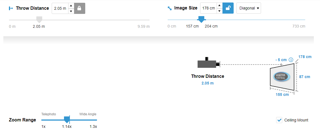Click the Throw Distance arrow icon
The width and height of the screenshot is (320, 132).
point(11,8)
